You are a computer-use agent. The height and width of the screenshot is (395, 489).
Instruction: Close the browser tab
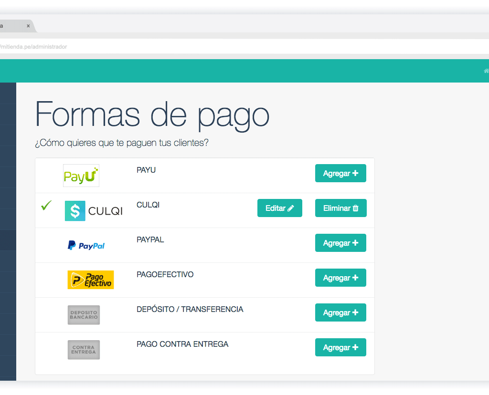tap(28, 26)
